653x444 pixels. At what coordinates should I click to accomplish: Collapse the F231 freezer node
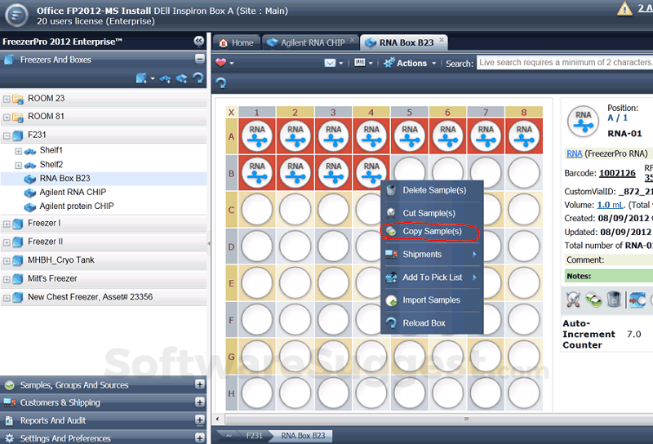[7, 136]
